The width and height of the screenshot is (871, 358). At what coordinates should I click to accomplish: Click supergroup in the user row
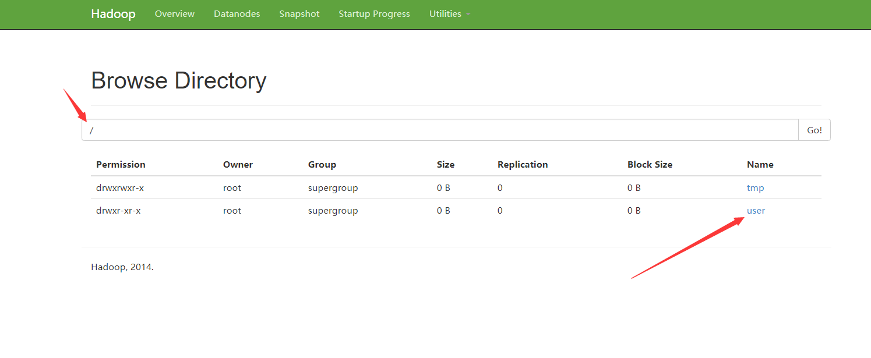[333, 211]
